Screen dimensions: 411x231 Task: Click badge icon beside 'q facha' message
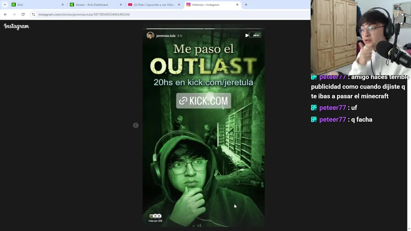pos(314,119)
